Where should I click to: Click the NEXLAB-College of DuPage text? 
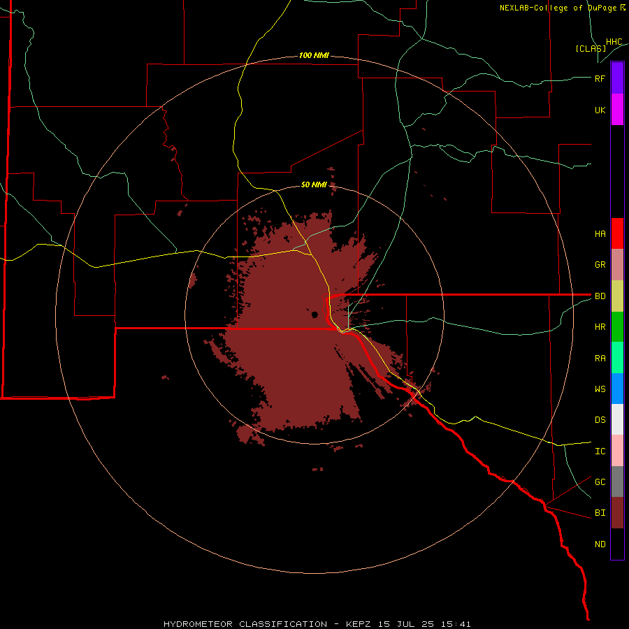pyautogui.click(x=558, y=8)
